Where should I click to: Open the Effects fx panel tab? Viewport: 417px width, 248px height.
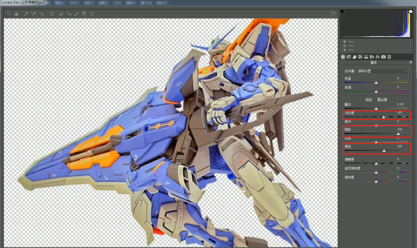click(378, 57)
